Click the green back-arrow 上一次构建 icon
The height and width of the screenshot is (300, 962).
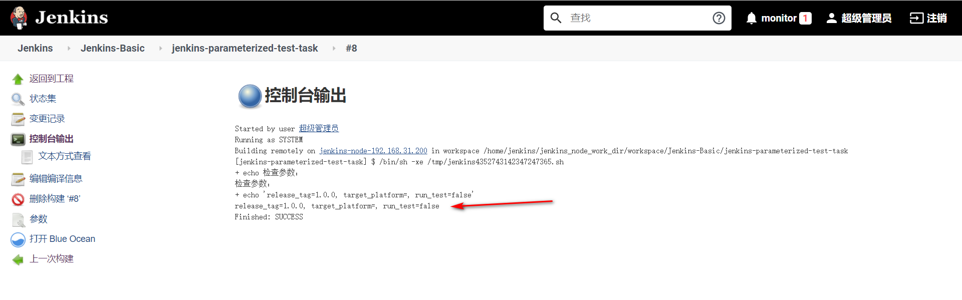(x=18, y=259)
